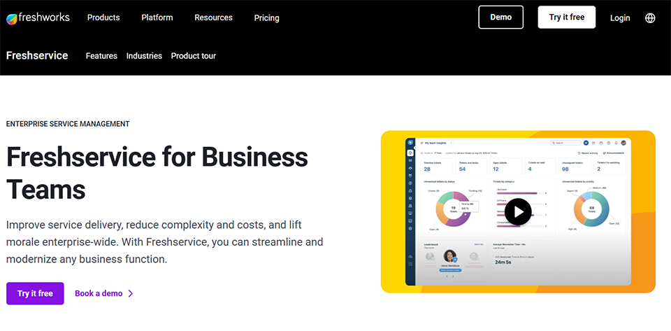
Task: Click the Freshservice product title
Action: (37, 56)
